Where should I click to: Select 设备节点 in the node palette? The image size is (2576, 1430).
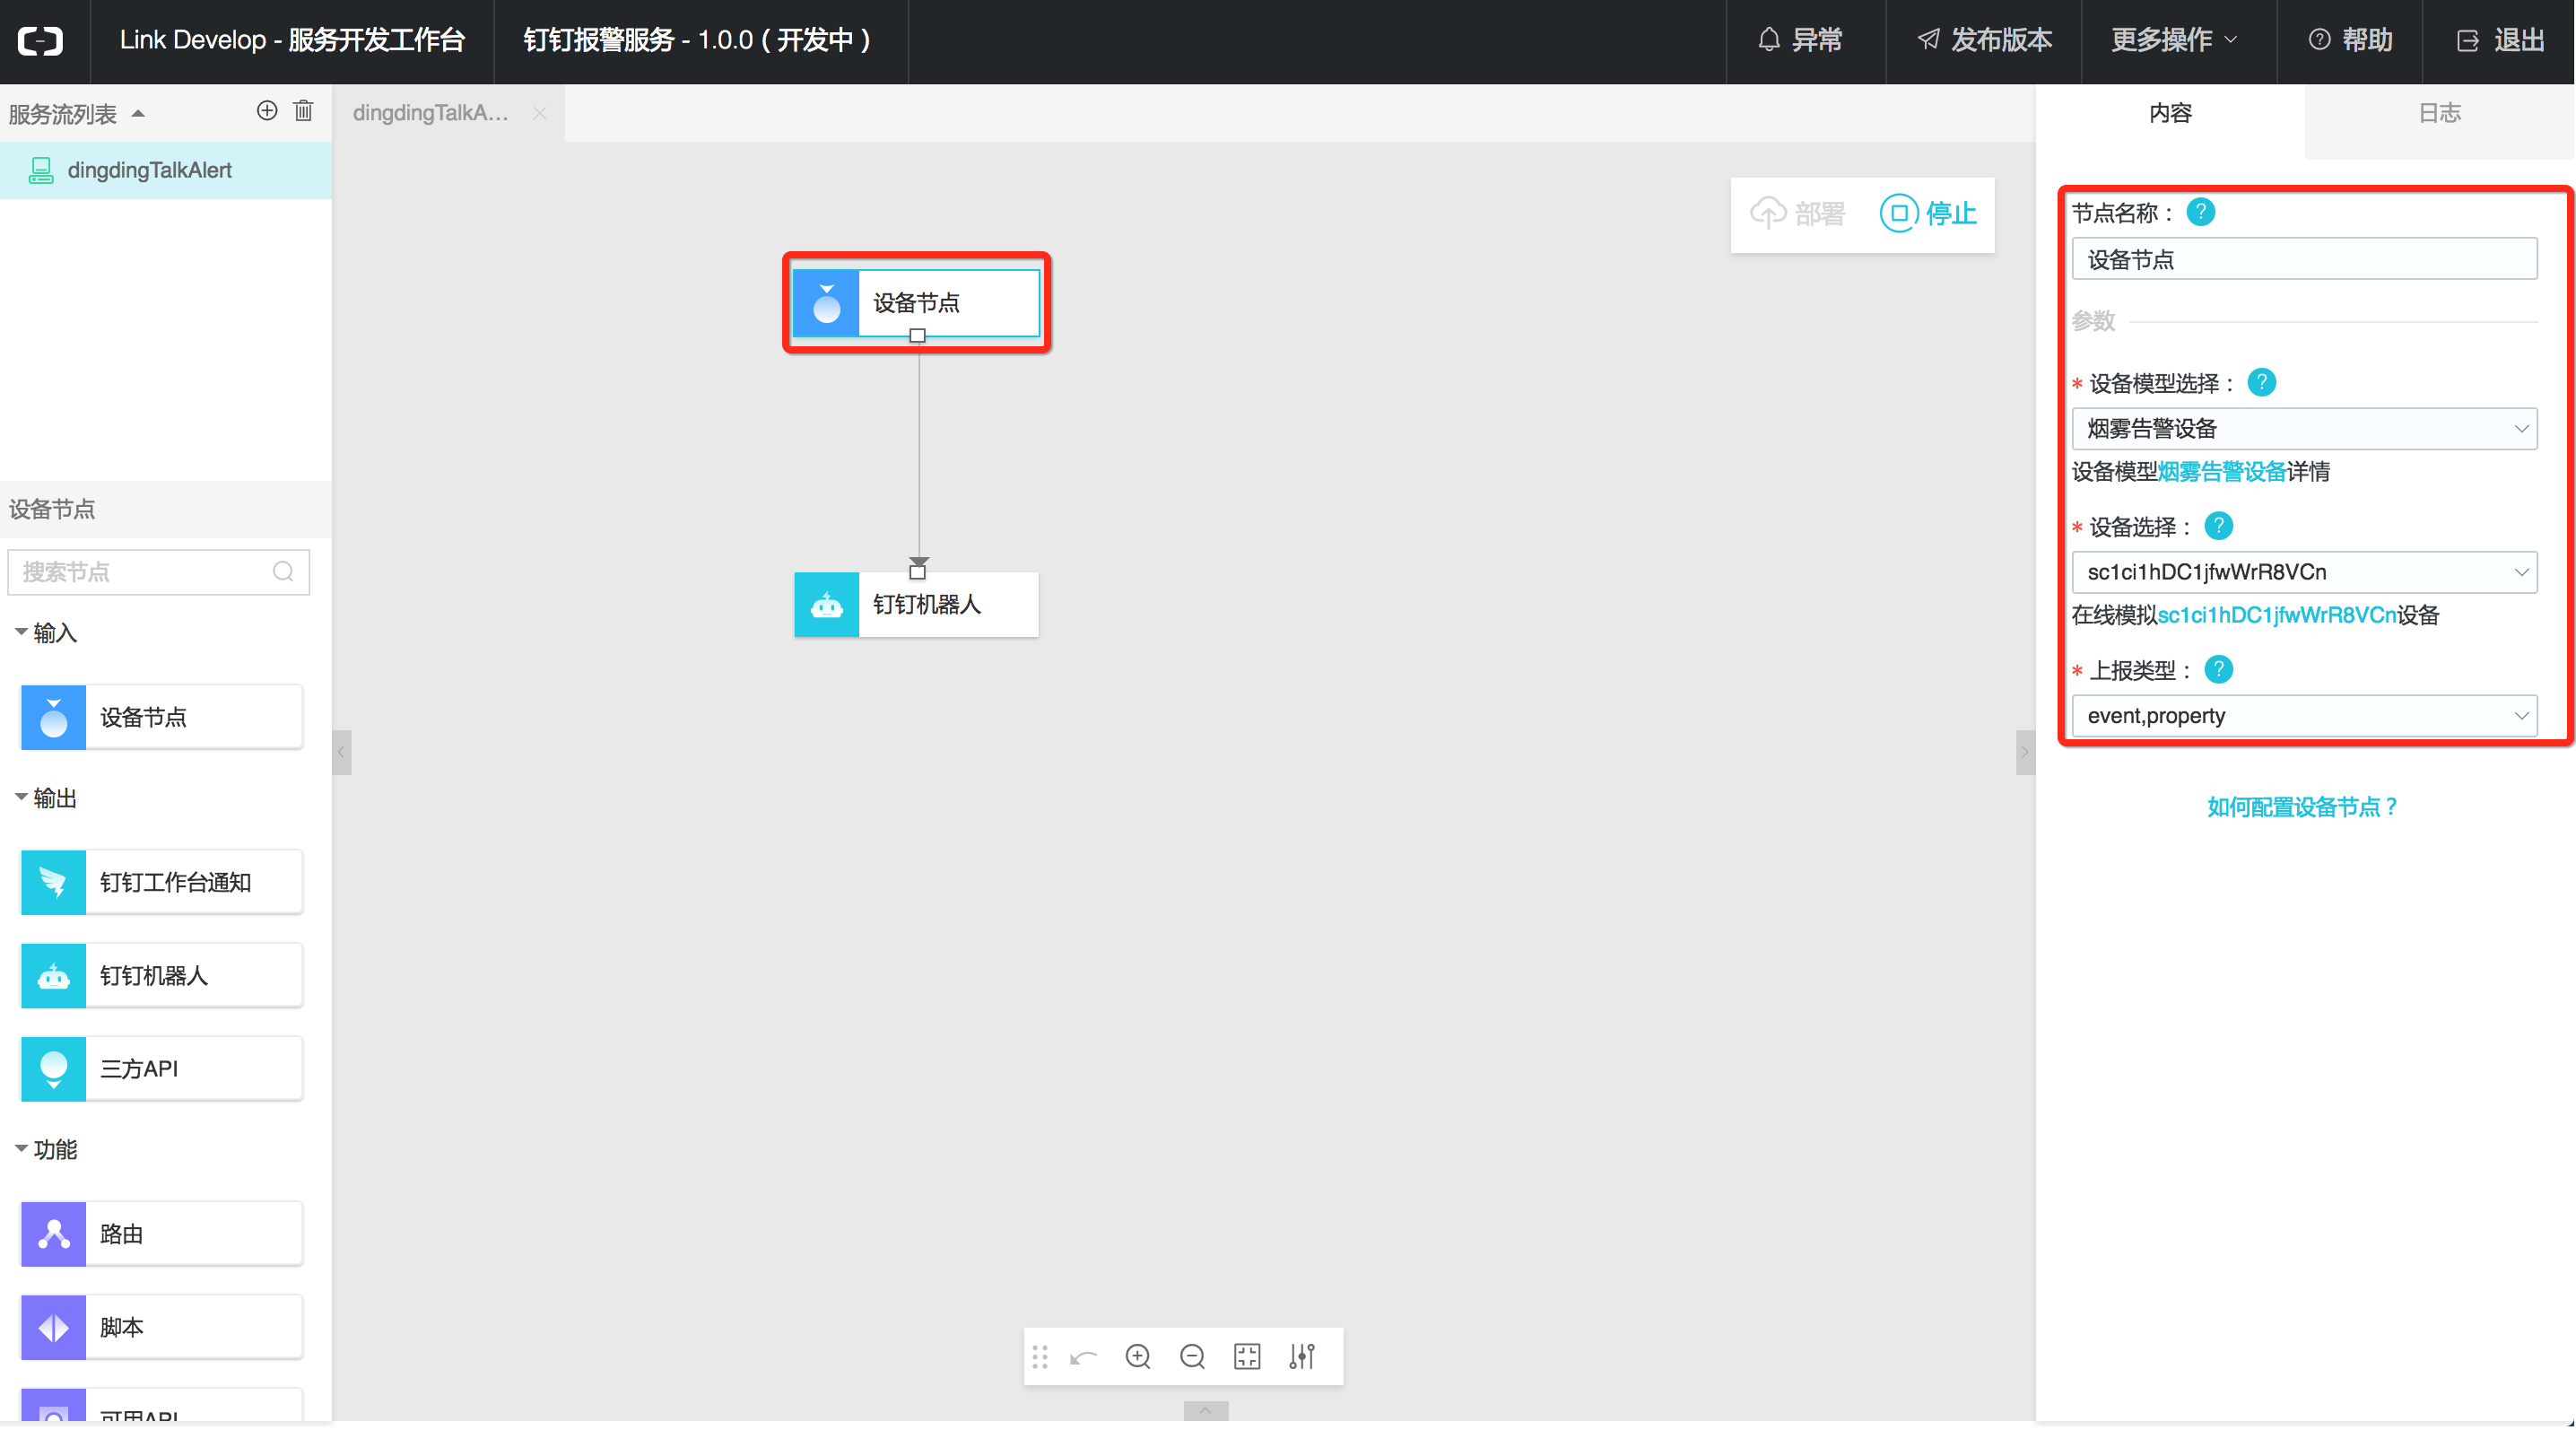[x=162, y=716]
